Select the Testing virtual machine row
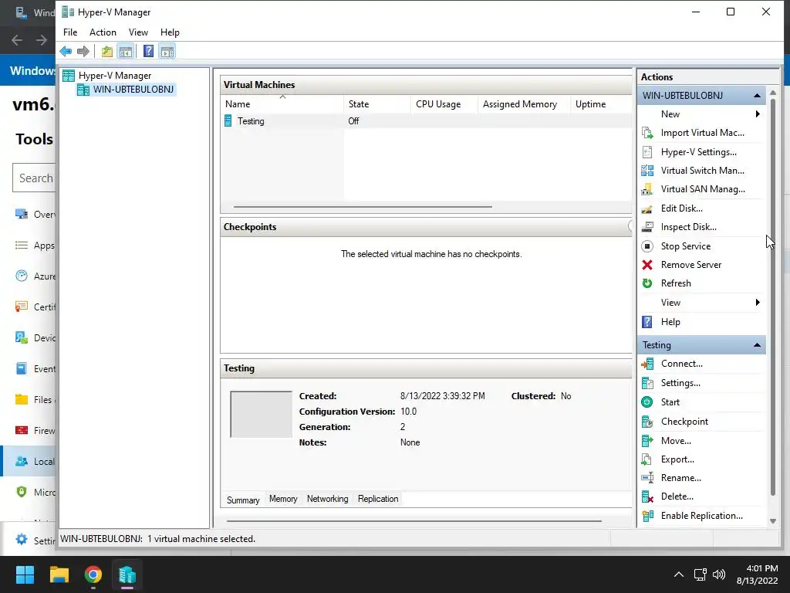The width and height of the screenshot is (790, 593). (x=426, y=121)
